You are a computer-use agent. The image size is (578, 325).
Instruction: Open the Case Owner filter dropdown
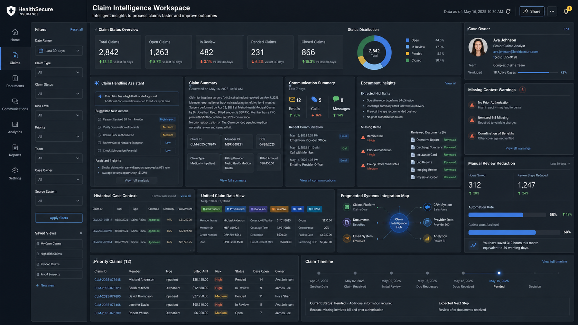click(x=59, y=179)
